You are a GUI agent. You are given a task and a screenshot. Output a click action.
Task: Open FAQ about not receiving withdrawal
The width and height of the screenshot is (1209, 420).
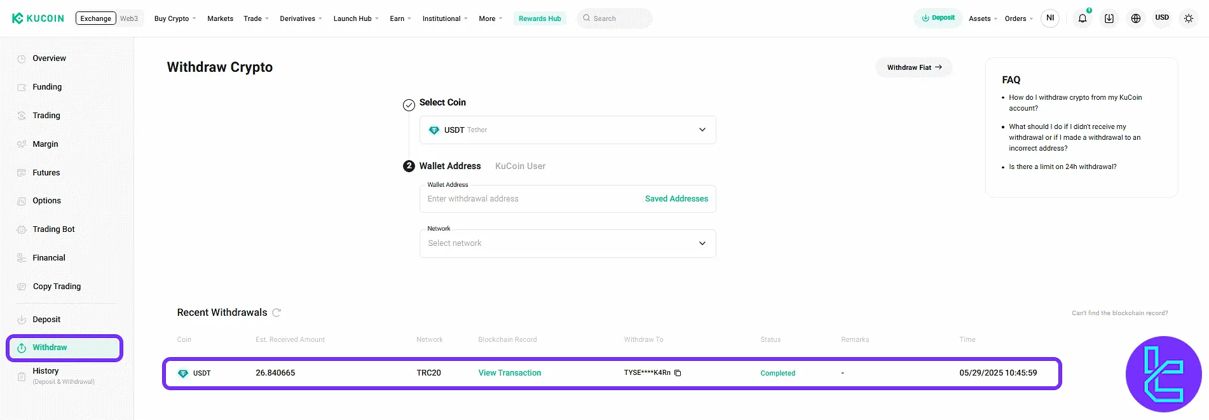pos(1074,137)
